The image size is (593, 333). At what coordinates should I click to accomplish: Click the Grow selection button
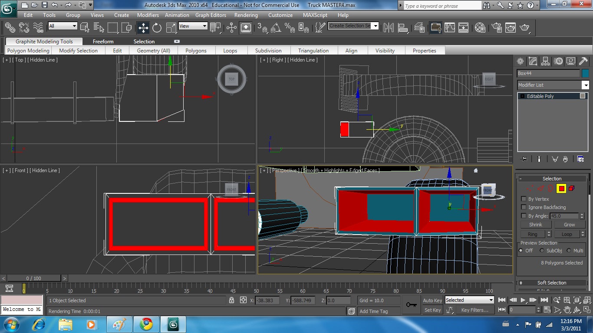(x=569, y=225)
